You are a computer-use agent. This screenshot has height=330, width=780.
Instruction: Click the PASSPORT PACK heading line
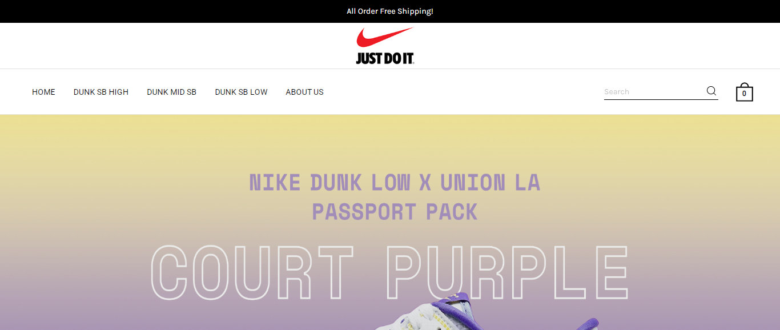(x=395, y=212)
